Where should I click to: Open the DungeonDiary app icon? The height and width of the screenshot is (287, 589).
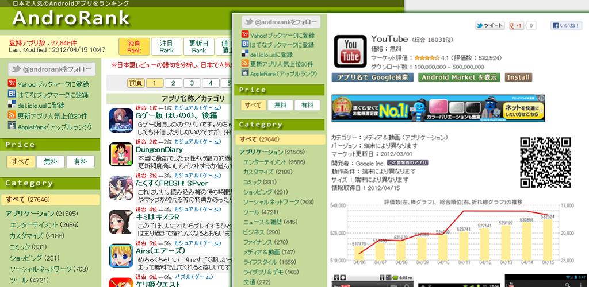point(121,154)
